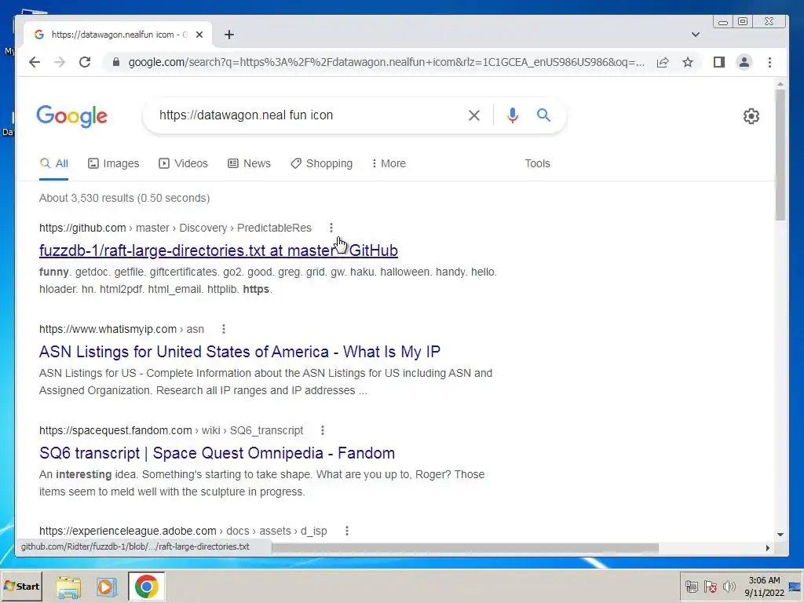Switch to Shopping results
Screen dimensions: 804x603
(x=321, y=163)
